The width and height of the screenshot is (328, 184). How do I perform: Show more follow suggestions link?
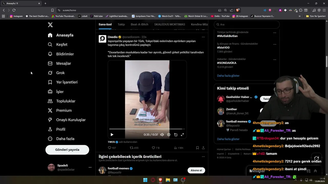[228, 139]
